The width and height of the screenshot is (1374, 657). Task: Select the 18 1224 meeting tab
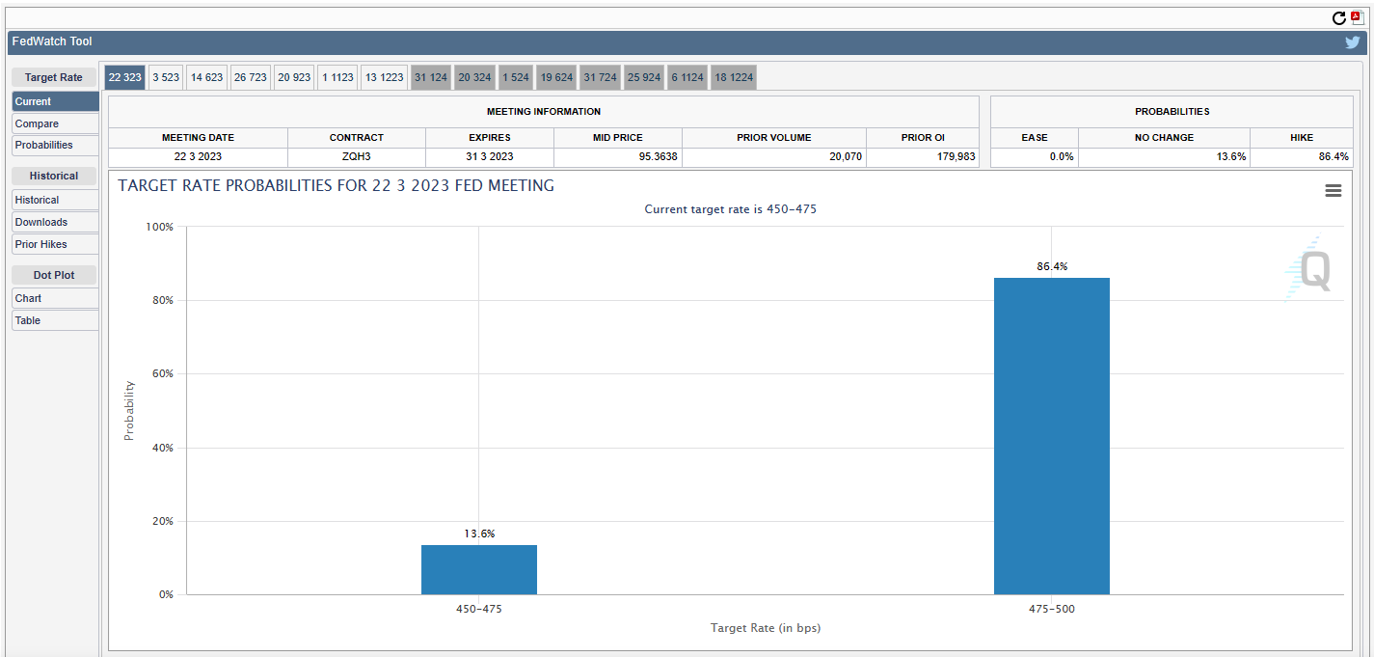pos(734,77)
